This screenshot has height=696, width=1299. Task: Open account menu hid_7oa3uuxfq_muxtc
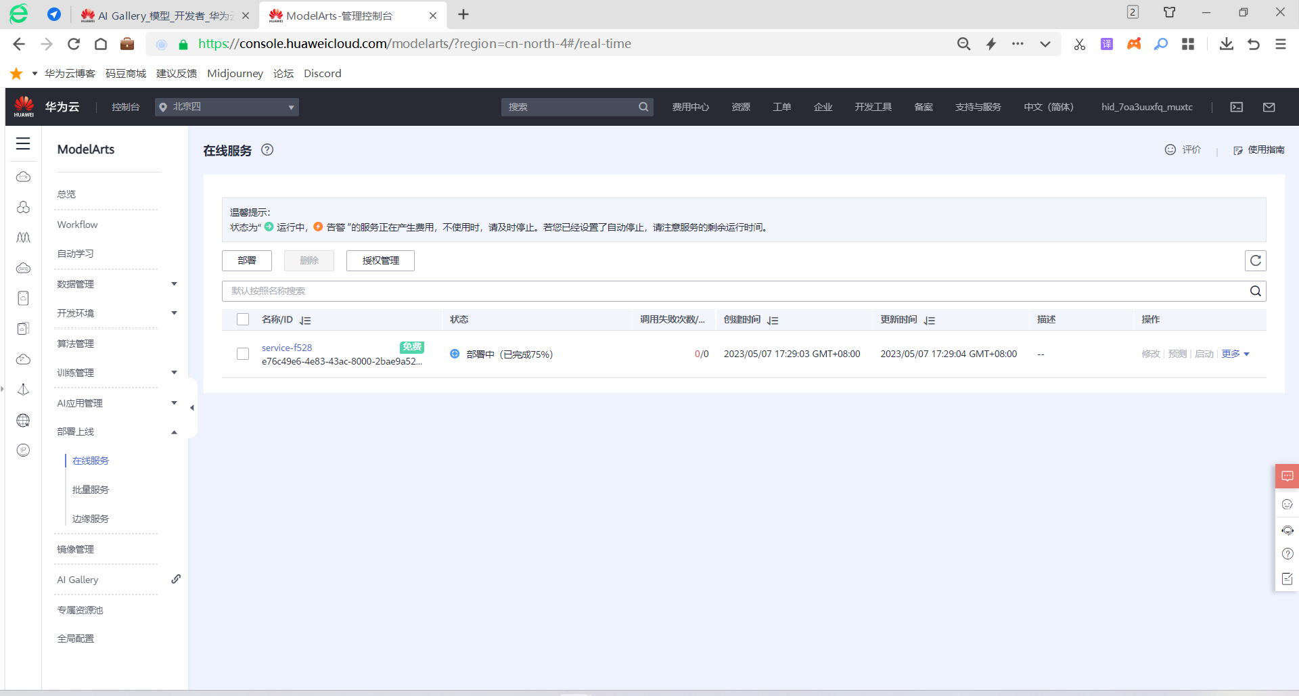[1147, 107]
